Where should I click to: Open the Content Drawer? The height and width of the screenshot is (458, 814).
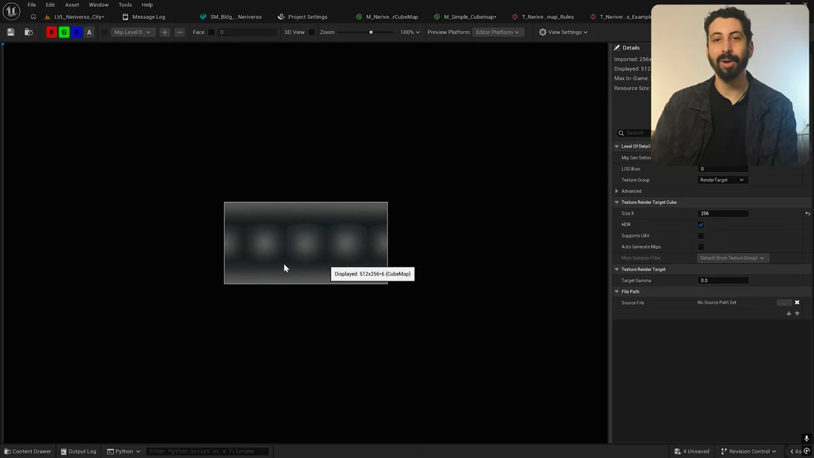pos(28,451)
